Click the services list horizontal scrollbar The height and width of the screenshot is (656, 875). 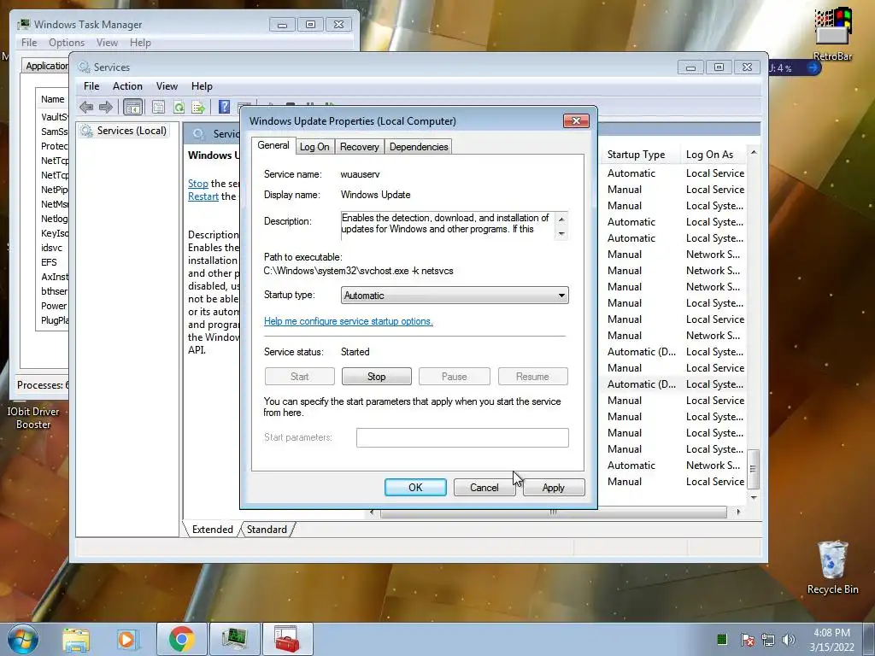[x=553, y=512]
